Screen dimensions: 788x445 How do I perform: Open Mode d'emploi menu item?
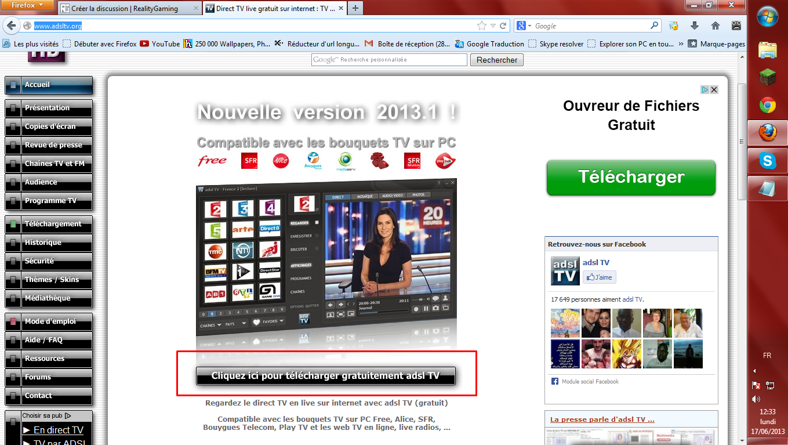[x=49, y=321]
